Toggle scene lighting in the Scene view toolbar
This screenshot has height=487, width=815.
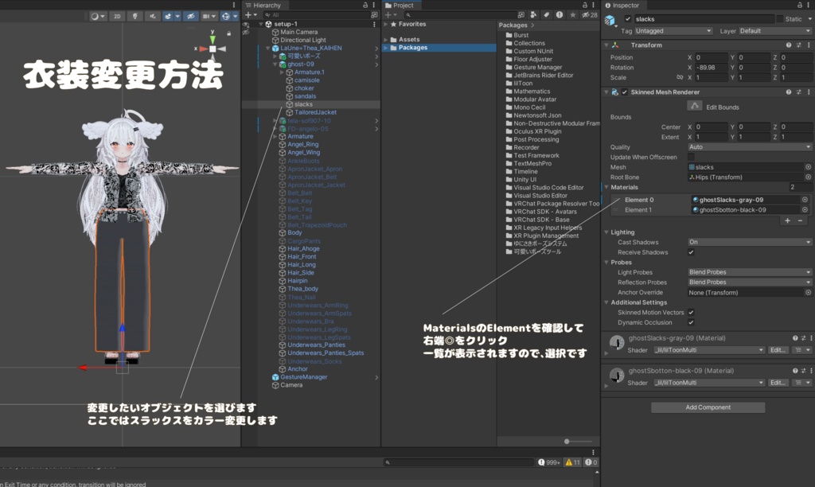135,15
